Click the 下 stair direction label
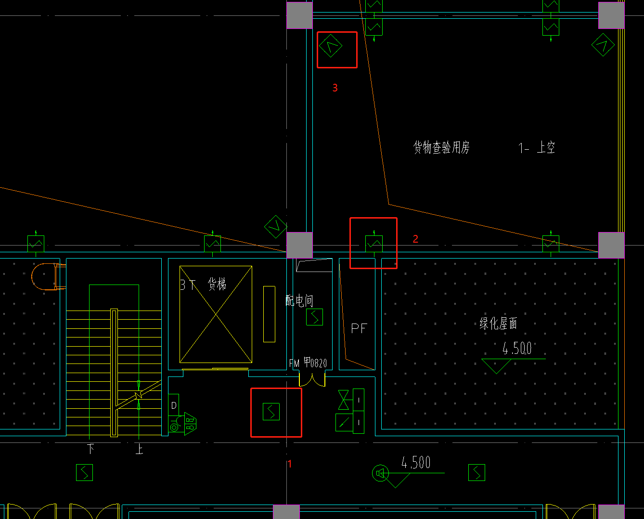 (90, 449)
